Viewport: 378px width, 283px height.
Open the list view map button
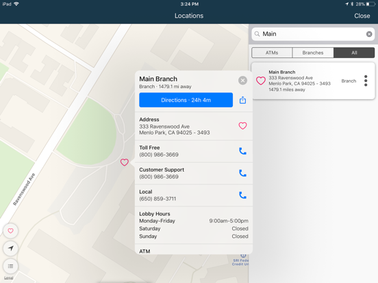click(10, 266)
